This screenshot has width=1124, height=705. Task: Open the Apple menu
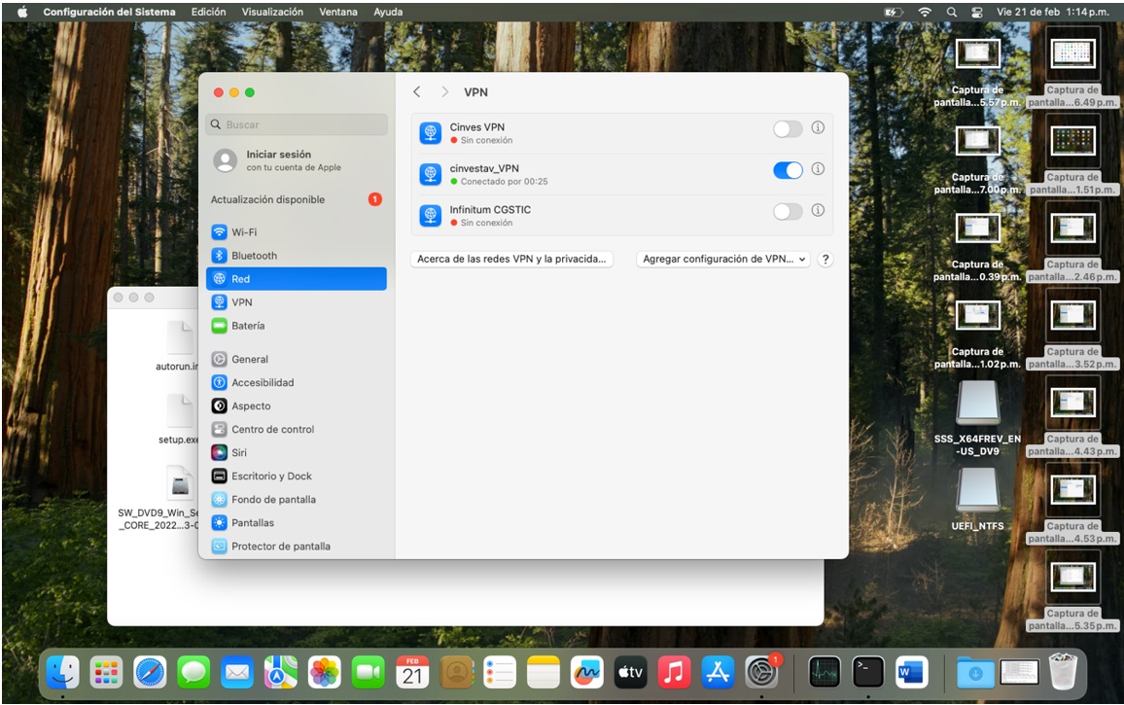[22, 12]
